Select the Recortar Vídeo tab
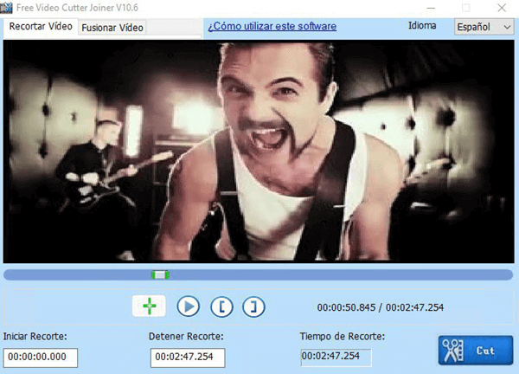Viewport: 519px width, 374px height. pyautogui.click(x=41, y=27)
